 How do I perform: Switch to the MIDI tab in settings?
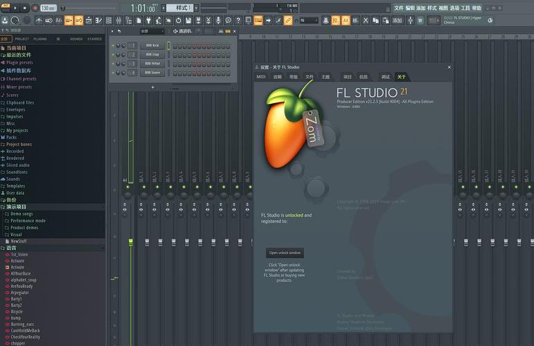[261, 77]
